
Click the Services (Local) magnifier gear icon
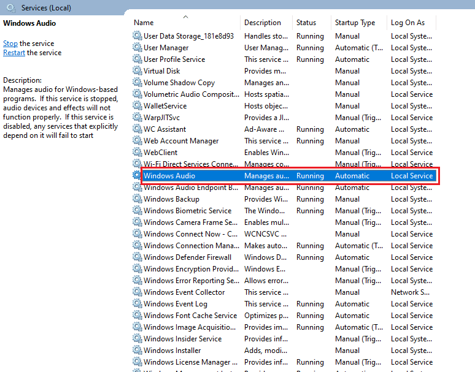point(11,8)
